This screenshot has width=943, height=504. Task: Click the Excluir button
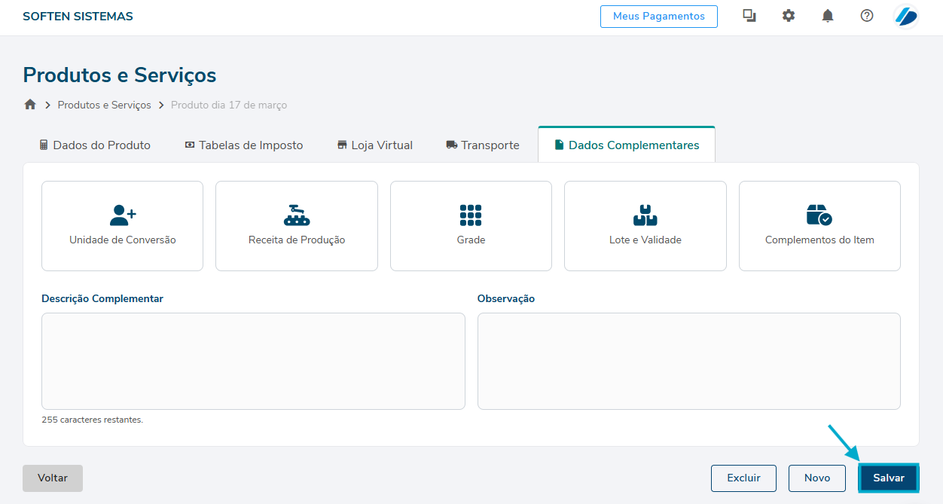(743, 478)
